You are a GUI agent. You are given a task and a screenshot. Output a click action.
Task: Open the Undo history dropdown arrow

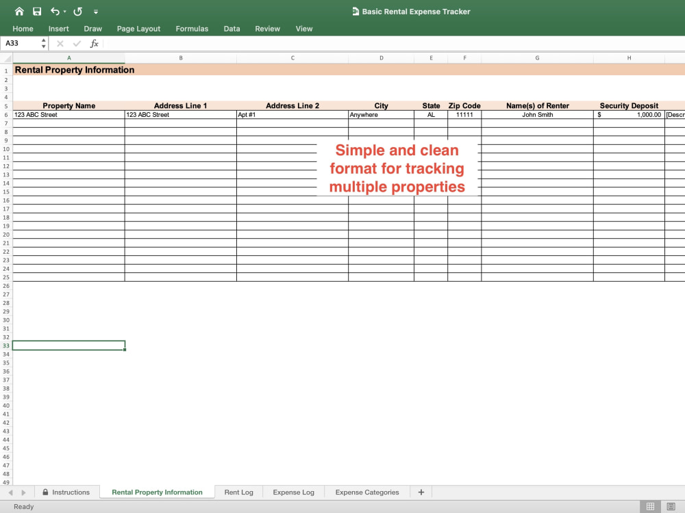tap(64, 12)
